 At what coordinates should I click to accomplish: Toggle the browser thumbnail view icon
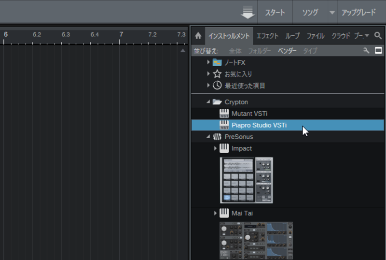point(378,51)
